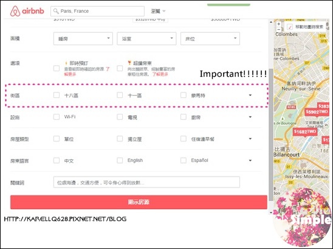The image size is (333, 249).
Task: Check the 中文 host language box
Action: pos(57,160)
